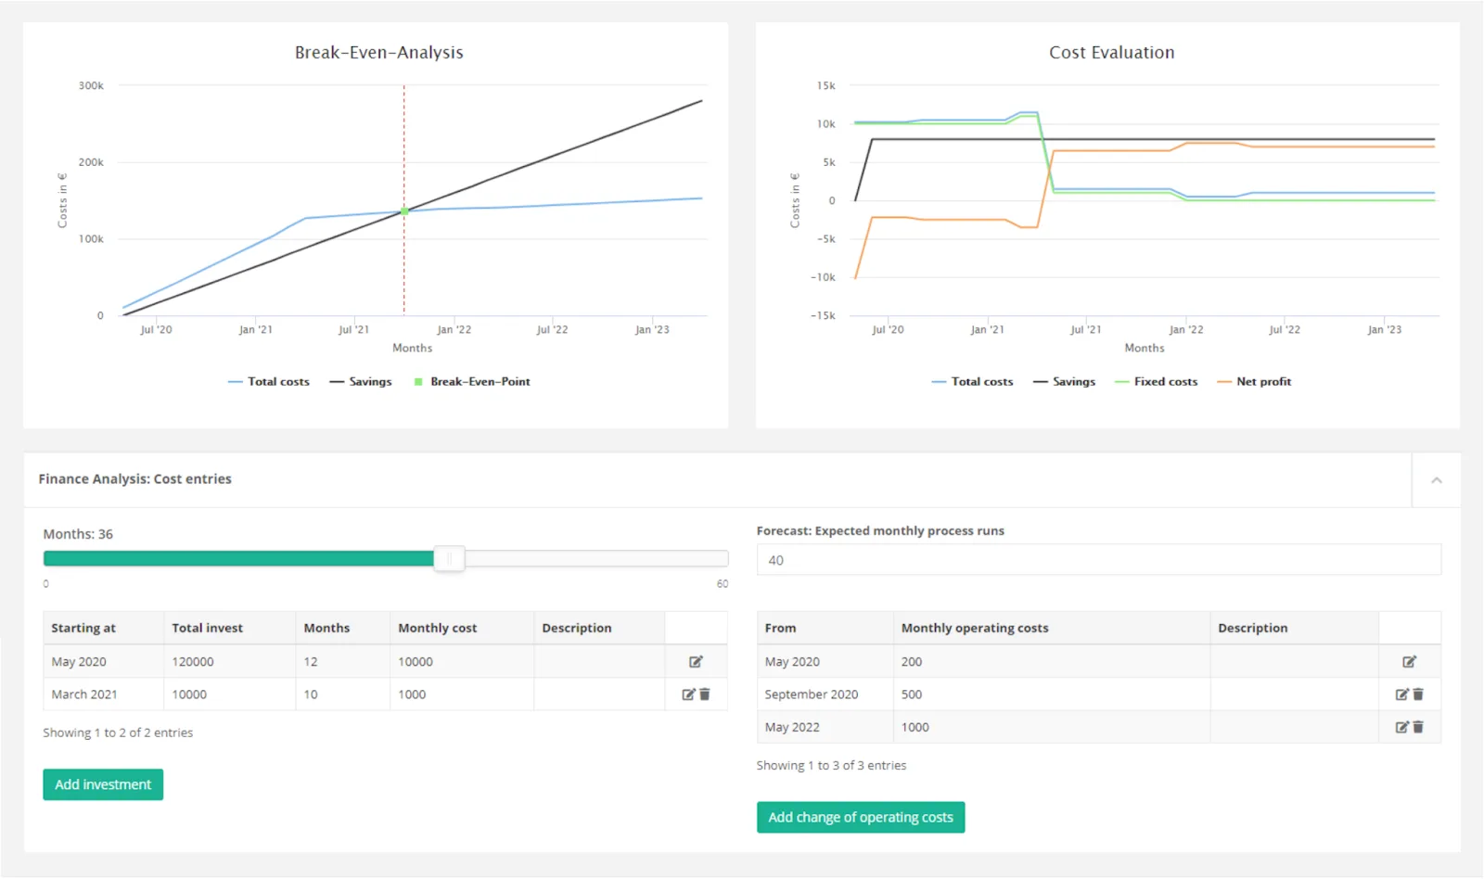
Task: Click the Add investment button
Action: coord(103,784)
